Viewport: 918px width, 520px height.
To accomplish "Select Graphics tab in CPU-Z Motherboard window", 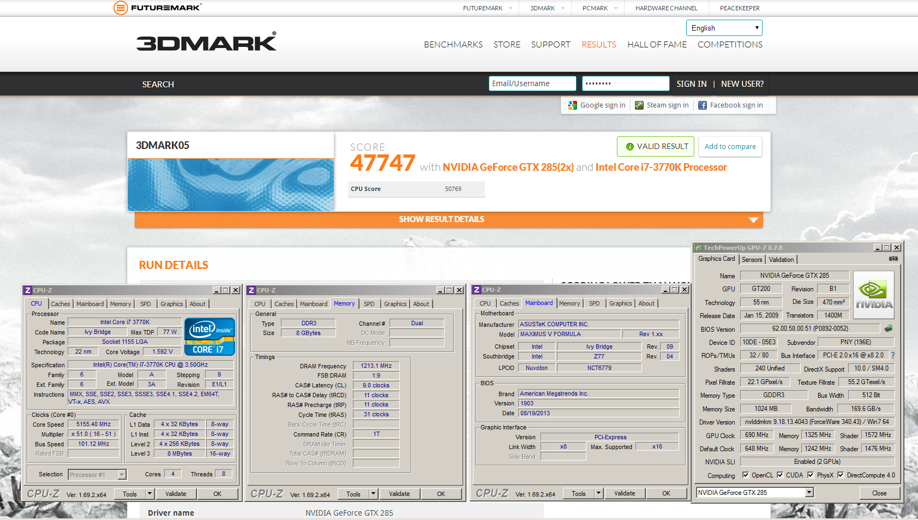I will click(621, 303).
